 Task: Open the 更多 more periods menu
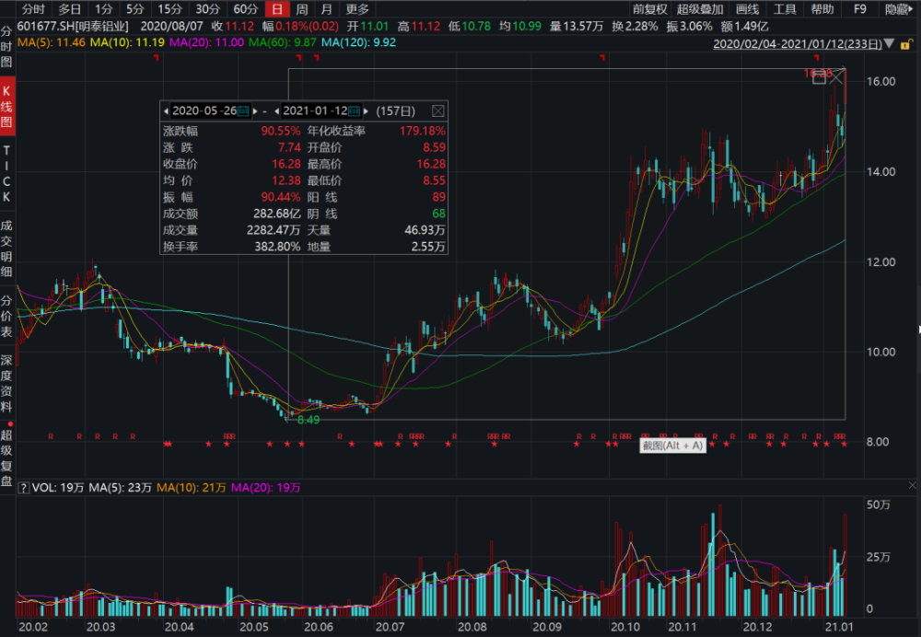pyautogui.click(x=357, y=9)
